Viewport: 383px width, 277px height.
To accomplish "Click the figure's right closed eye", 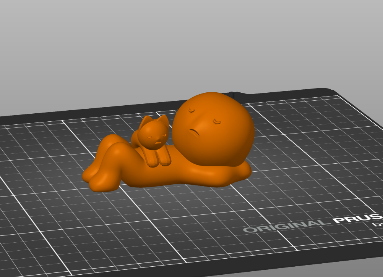I will (217, 121).
